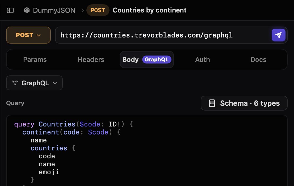This screenshot has height=186, width=294.
Task: Open the Docs tab
Action: coord(258,60)
